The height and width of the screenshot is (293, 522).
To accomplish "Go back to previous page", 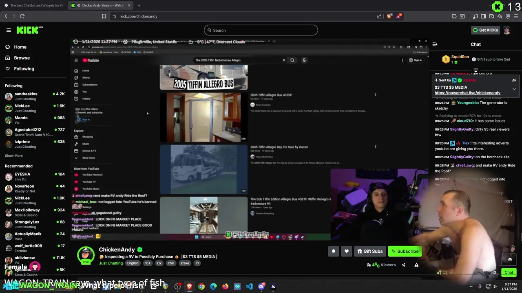I will point(6,16).
